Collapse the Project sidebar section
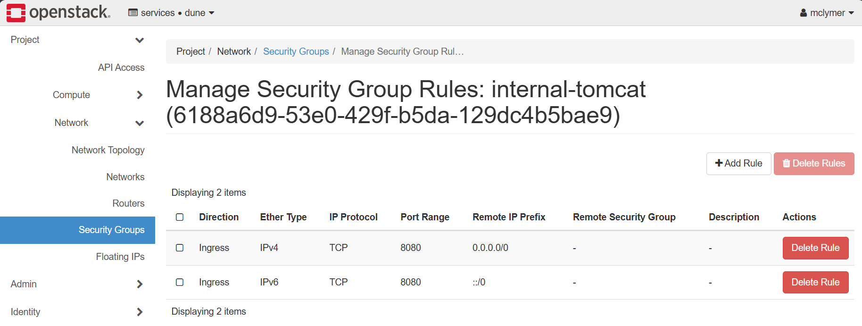This screenshot has height=326, width=862. coord(77,40)
